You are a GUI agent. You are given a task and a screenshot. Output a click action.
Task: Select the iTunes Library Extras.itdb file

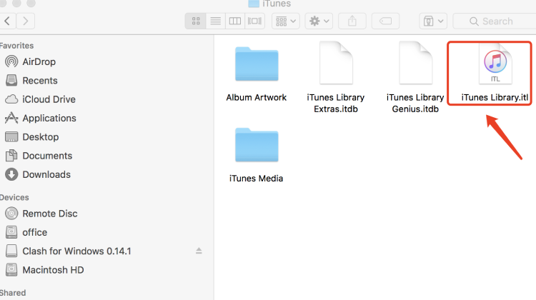coord(336,63)
